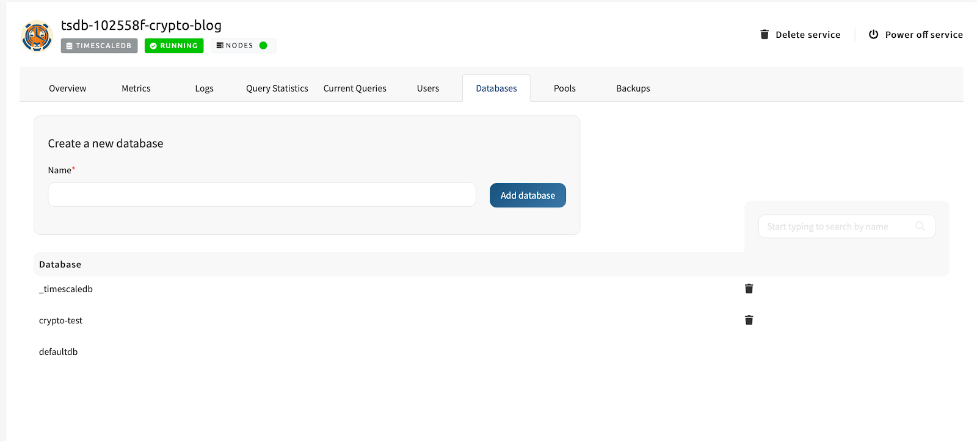The image size is (977, 441).
Task: Click the search magnifier icon
Action: click(x=920, y=226)
